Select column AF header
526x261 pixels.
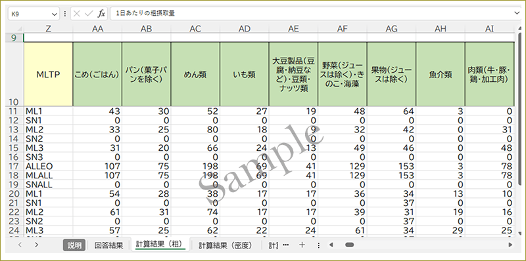[x=342, y=29]
